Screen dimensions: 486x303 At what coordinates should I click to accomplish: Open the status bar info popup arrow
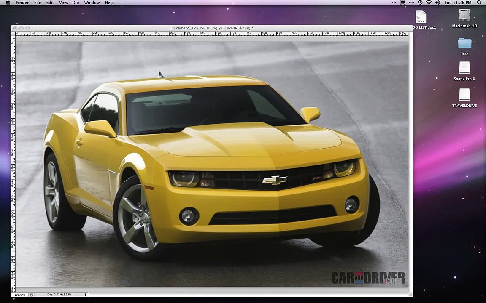pyautogui.click(x=86, y=295)
